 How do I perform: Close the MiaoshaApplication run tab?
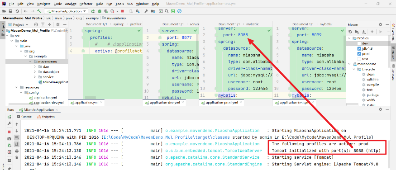(x=57, y=110)
